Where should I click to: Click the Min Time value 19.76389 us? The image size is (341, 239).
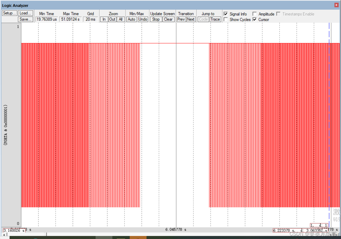click(x=47, y=19)
